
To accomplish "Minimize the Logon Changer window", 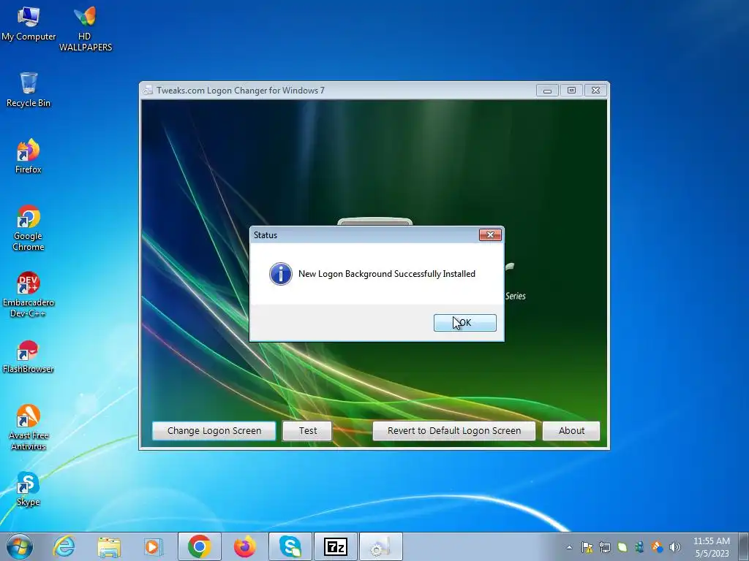I will click(547, 90).
